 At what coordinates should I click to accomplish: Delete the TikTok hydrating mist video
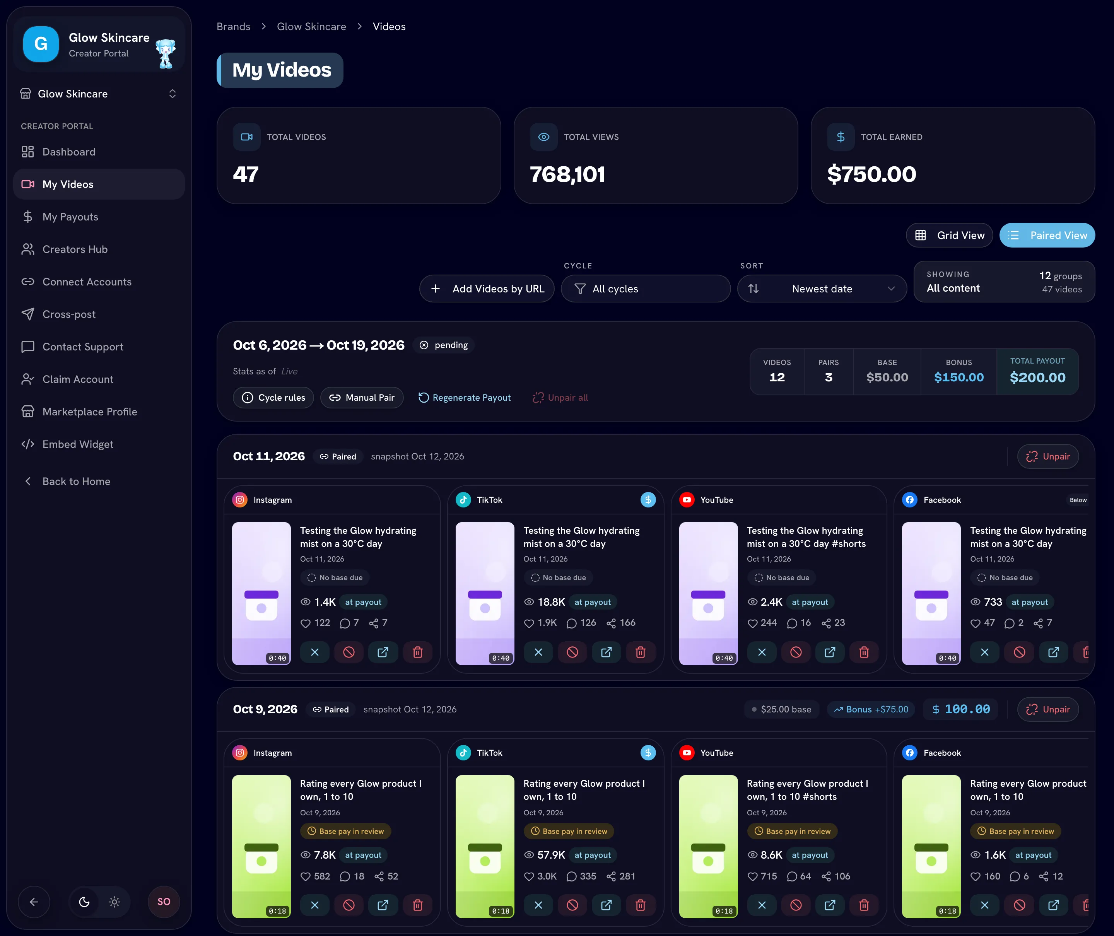pyautogui.click(x=641, y=652)
